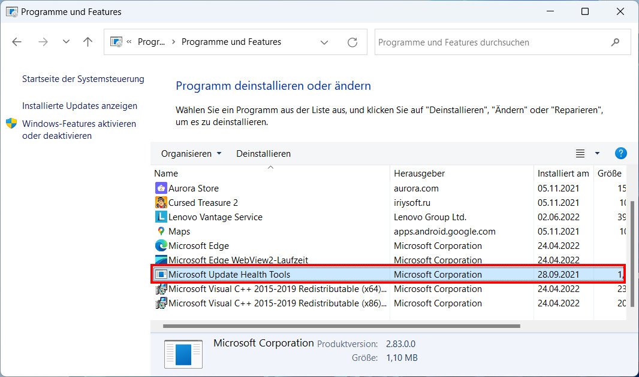Select Microsoft Update Health Tools entry name
Image resolution: width=639 pixels, height=377 pixels.
(x=229, y=275)
